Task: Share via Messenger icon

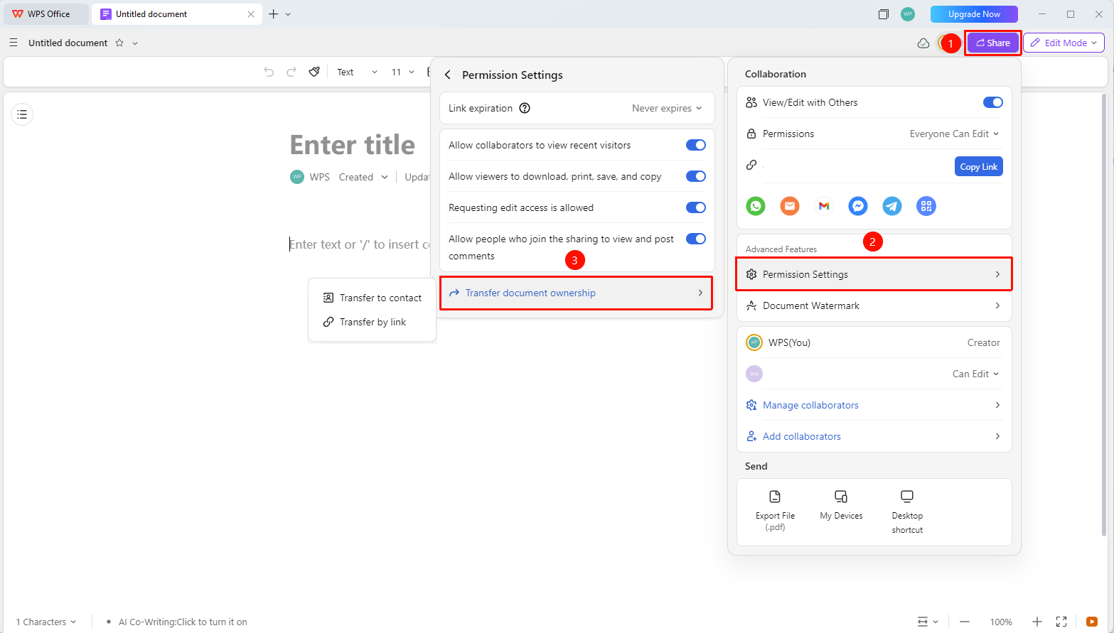Action: tap(858, 206)
